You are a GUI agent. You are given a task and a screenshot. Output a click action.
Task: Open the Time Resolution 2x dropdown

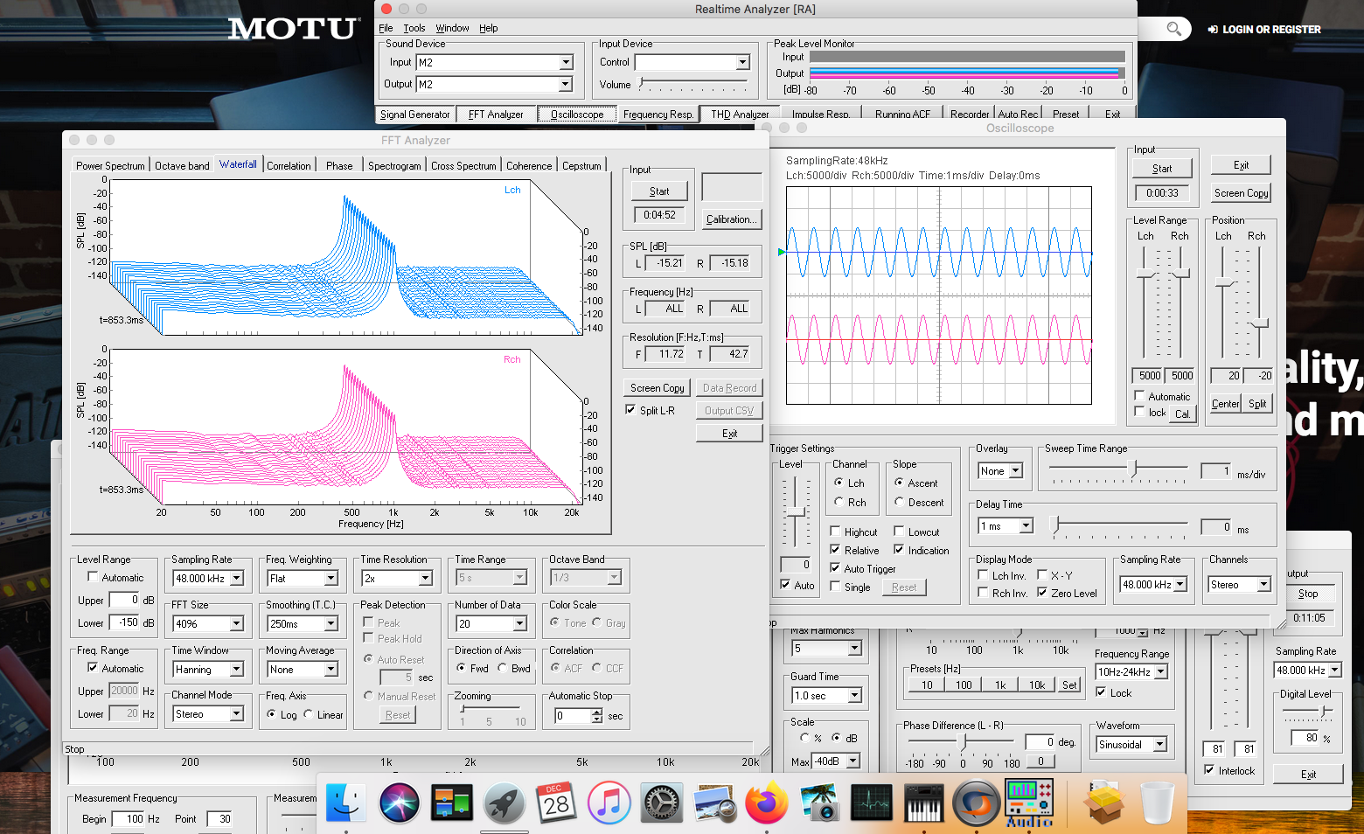397,578
